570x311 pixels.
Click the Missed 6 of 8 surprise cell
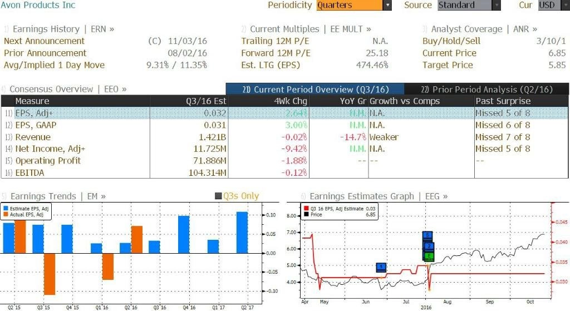coord(503,125)
